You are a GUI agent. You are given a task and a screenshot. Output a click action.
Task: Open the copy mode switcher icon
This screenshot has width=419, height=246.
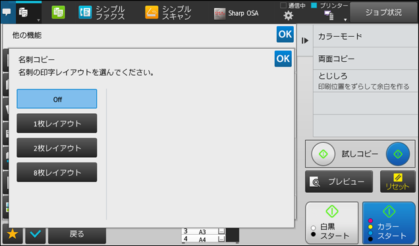click(24, 12)
